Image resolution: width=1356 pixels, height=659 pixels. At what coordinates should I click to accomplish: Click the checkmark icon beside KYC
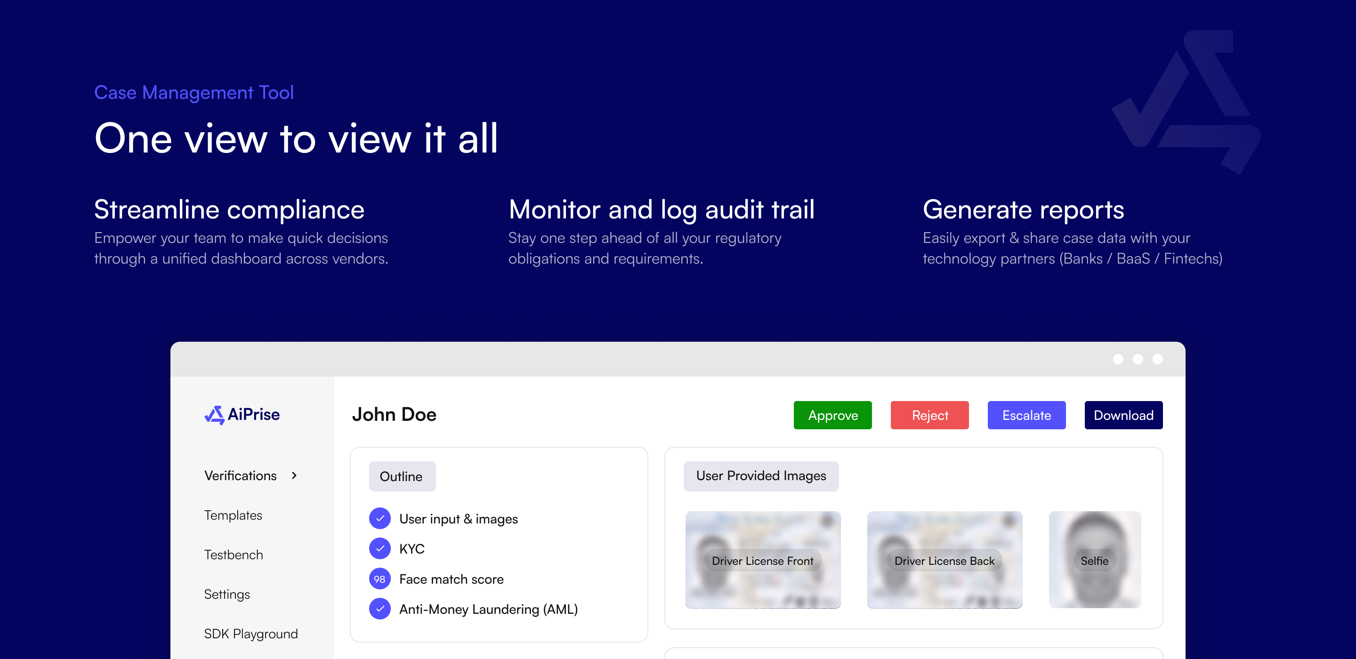click(379, 548)
